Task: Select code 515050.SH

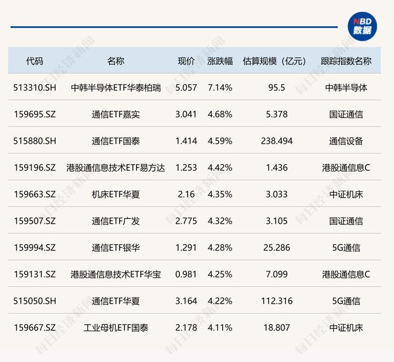Action: click(x=35, y=301)
